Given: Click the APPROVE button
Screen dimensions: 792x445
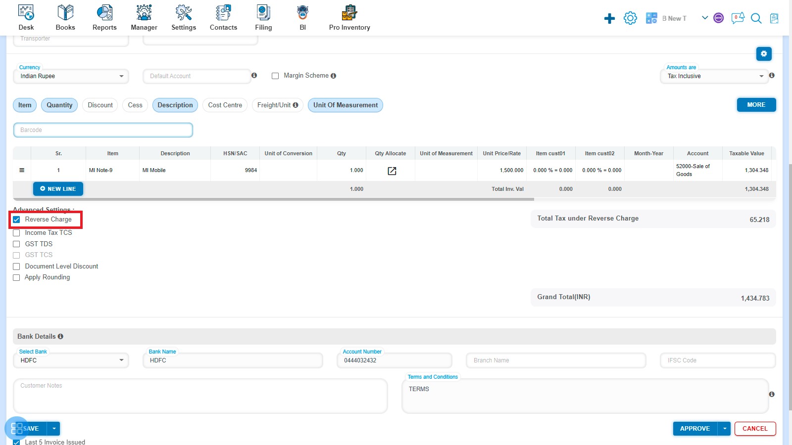Looking at the screenshot, I should coord(695,429).
